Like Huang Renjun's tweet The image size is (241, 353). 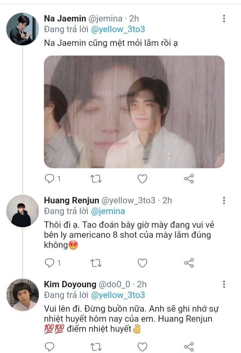click(143, 263)
